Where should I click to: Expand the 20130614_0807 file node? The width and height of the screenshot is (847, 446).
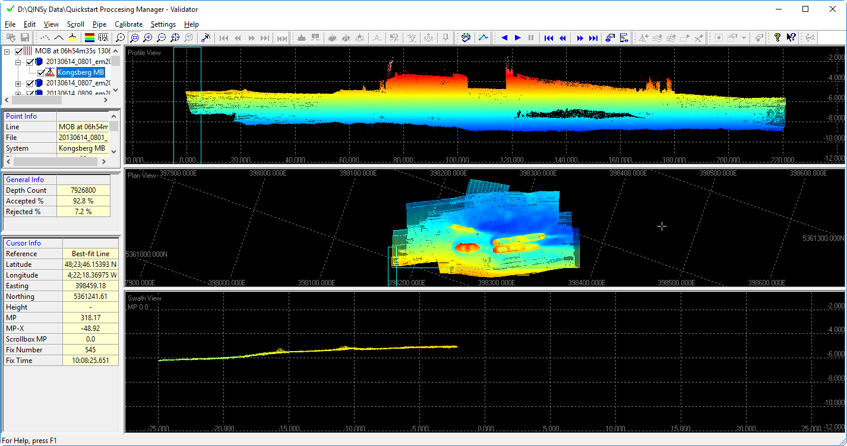[x=18, y=83]
